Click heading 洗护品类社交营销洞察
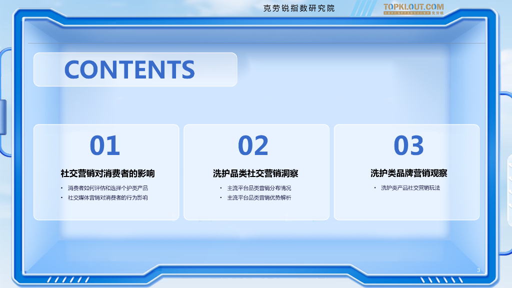Image resolution: width=512 pixels, height=288 pixels. (255, 173)
